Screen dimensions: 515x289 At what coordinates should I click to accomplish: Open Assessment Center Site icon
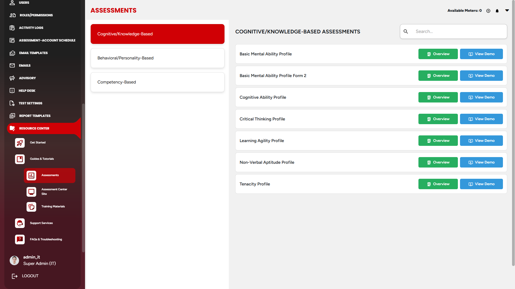point(31,192)
